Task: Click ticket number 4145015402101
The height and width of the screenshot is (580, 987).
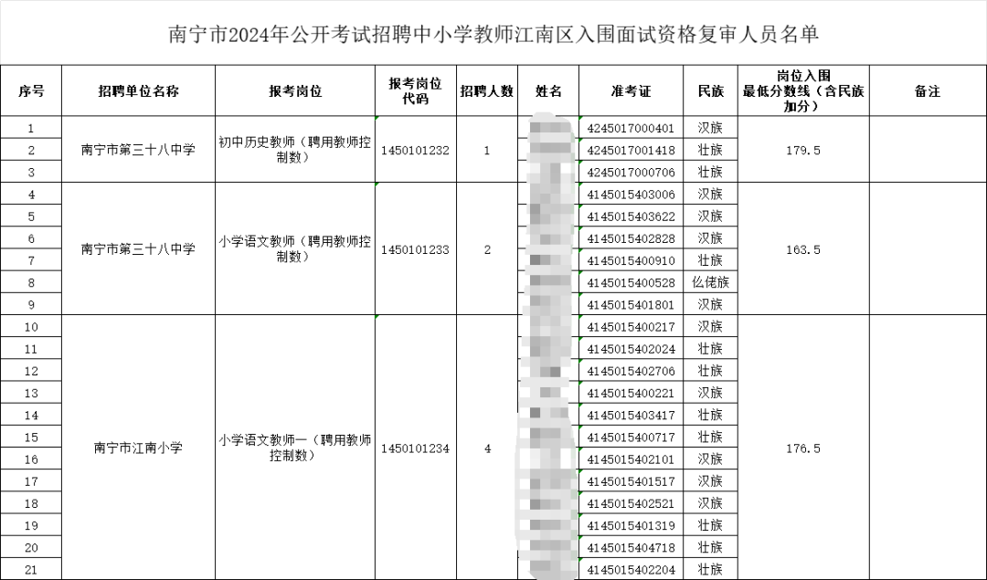Action: pos(631,459)
